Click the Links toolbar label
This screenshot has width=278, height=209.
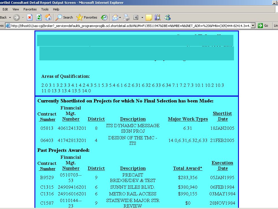coord(276,26)
